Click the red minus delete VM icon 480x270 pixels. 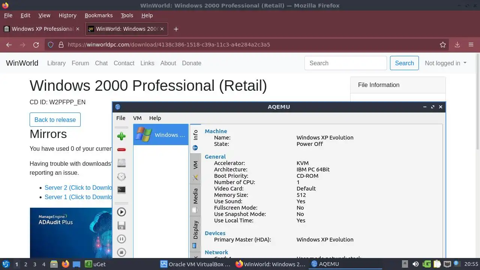(x=121, y=150)
